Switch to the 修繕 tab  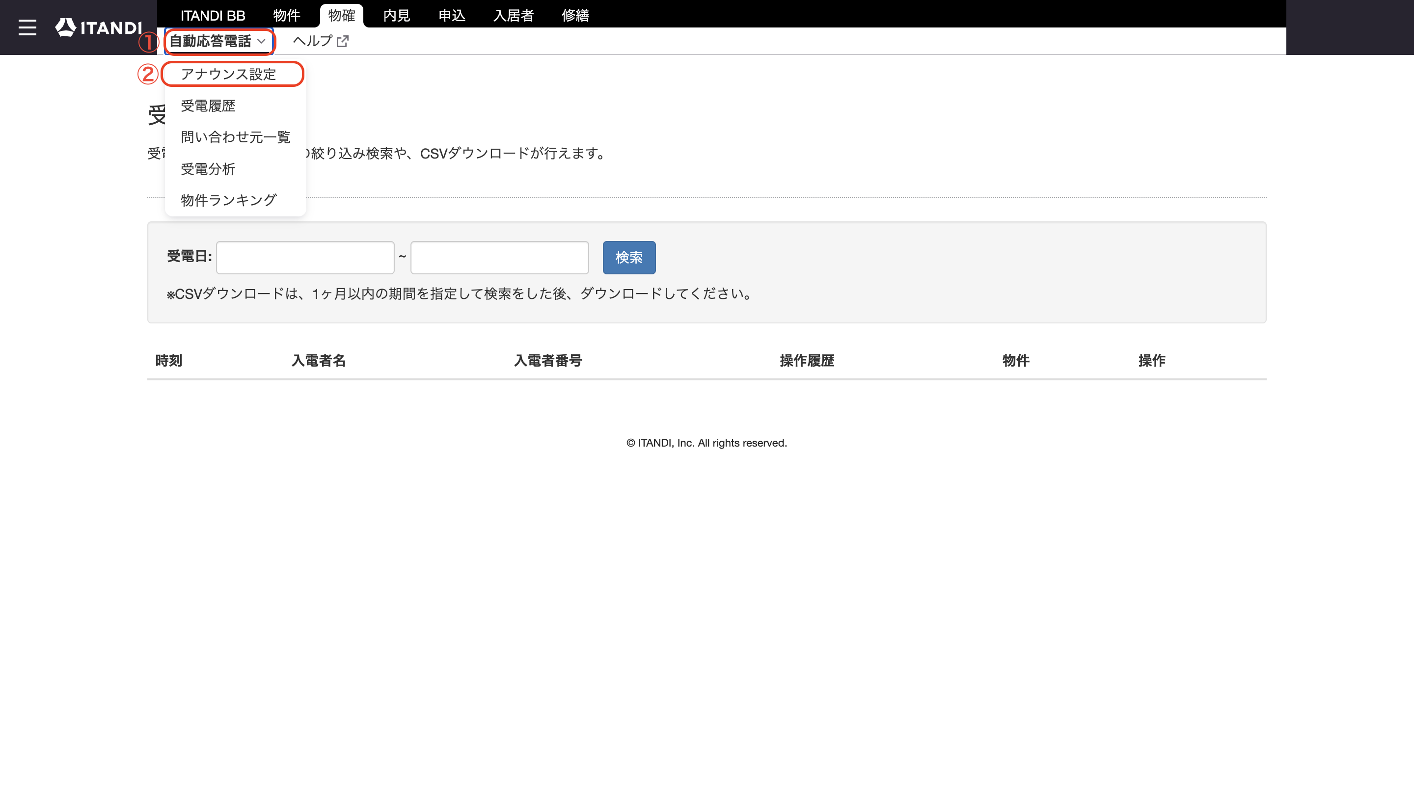point(575,15)
